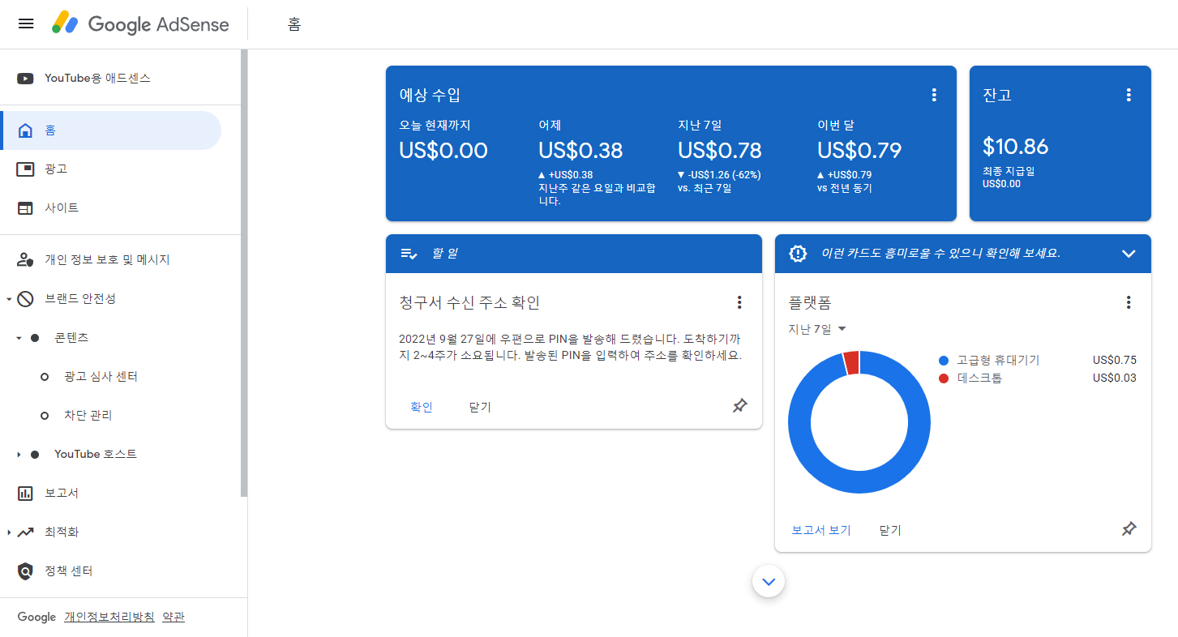Click the 광고 ads icon
Viewport: 1178px width, 637px height.
tap(25, 169)
